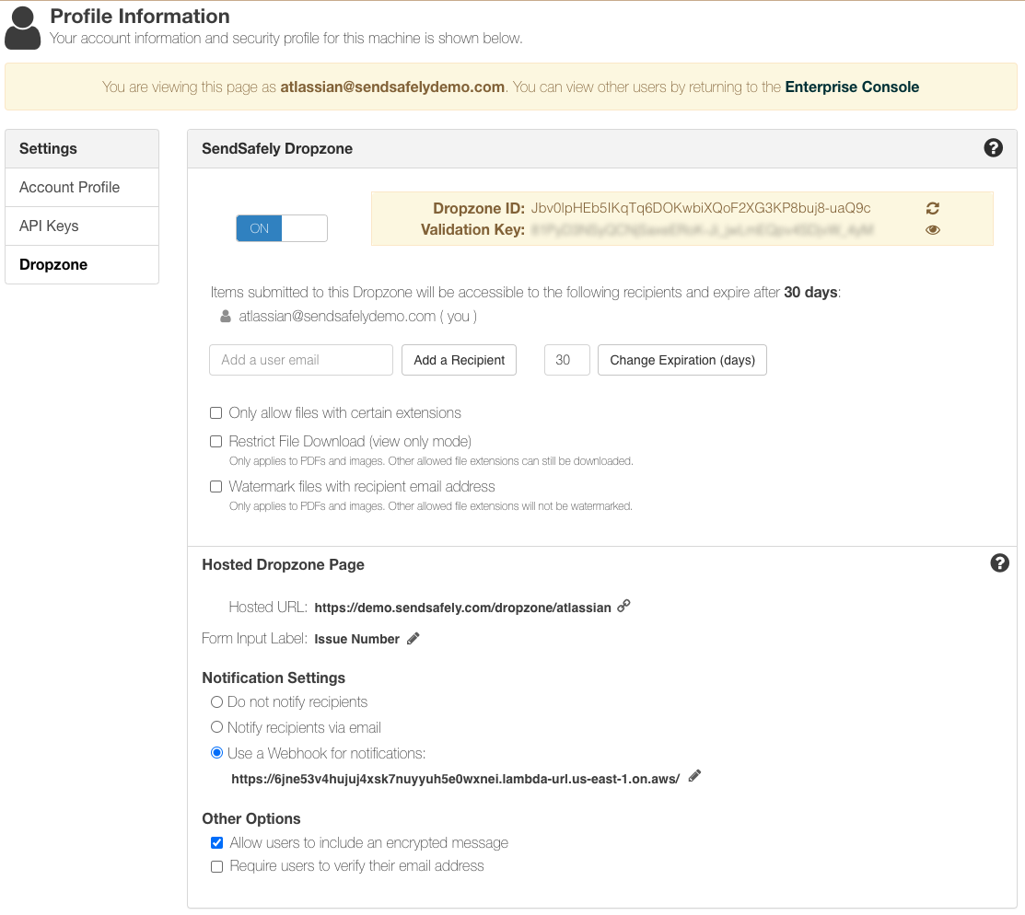Click the Notification Settings heading
This screenshot has width=1025, height=915.
[x=274, y=678]
